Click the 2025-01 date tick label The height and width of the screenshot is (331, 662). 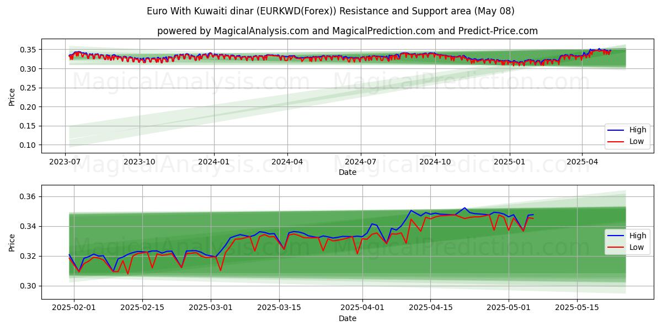pyautogui.click(x=509, y=163)
